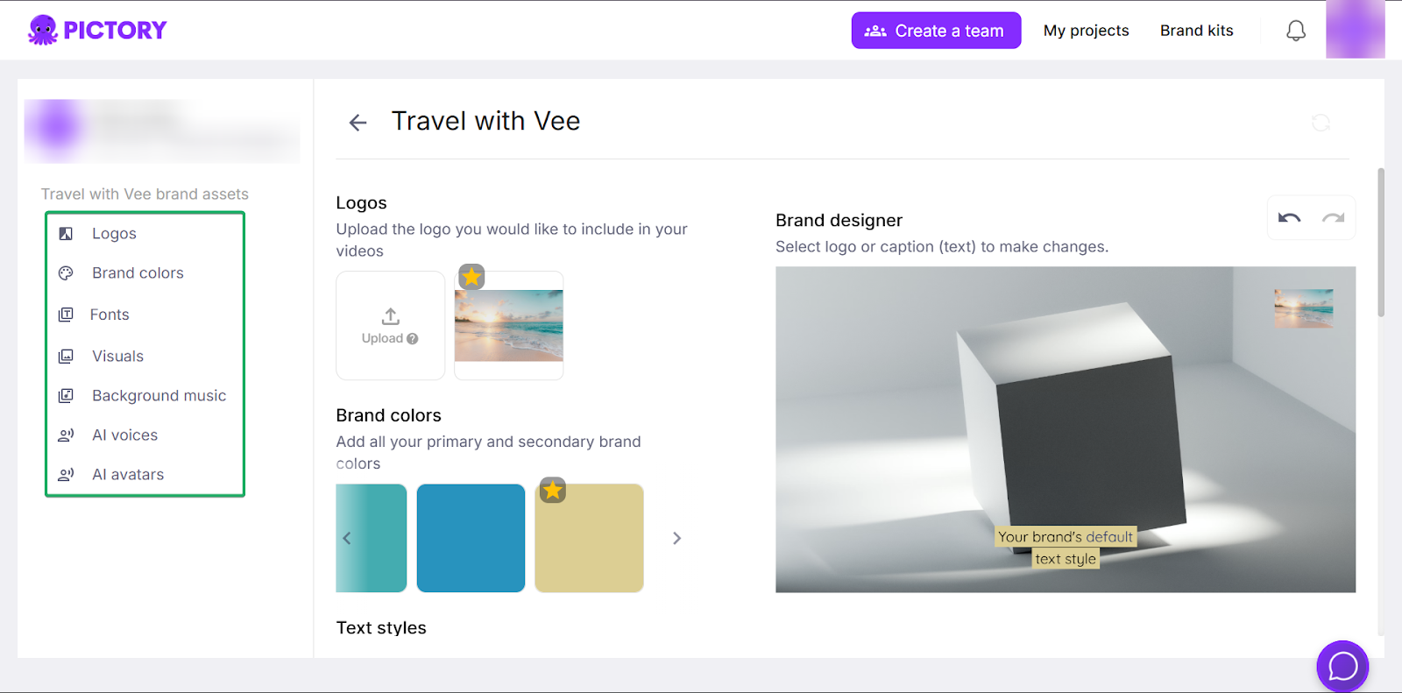Pick the blue brand color swatch
The image size is (1402, 693).
click(x=471, y=538)
